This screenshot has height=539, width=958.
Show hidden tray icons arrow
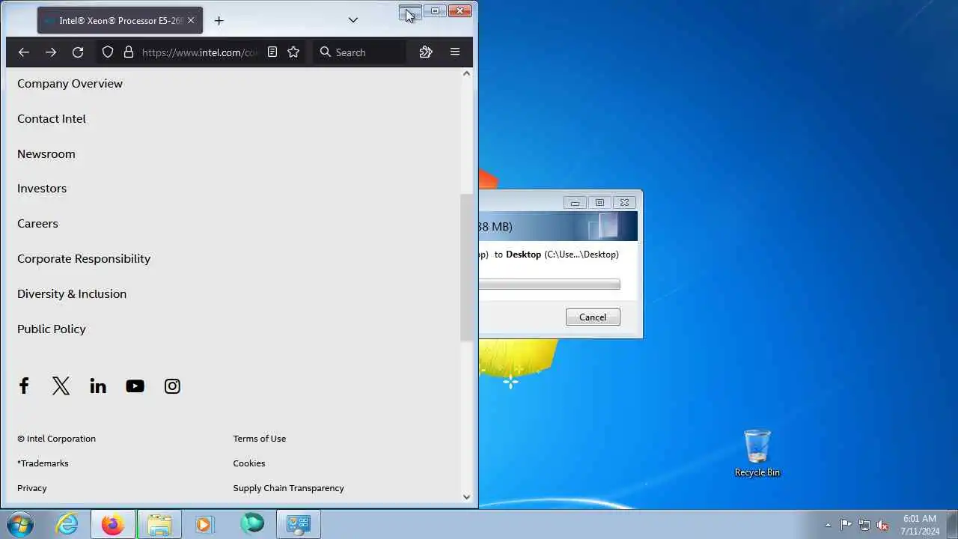828,525
